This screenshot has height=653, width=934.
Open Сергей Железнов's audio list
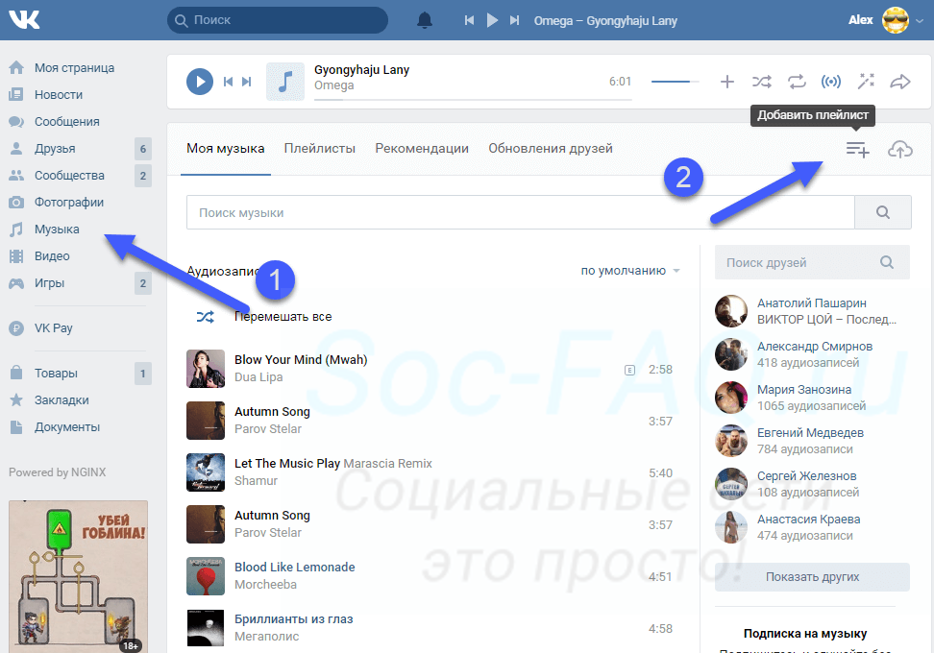812,484
